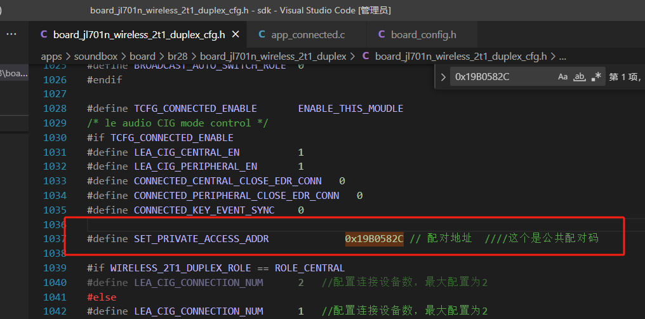Click the 'board' breadcrumb segment

(x=142, y=57)
